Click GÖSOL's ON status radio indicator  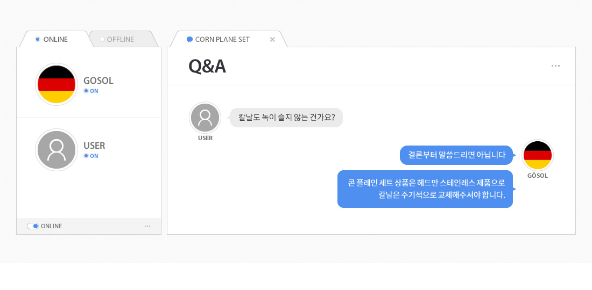[86, 91]
